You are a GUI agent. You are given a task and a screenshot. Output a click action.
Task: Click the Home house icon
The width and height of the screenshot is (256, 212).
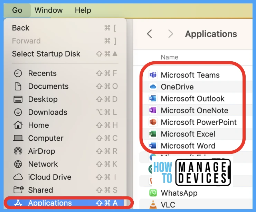click(18, 125)
